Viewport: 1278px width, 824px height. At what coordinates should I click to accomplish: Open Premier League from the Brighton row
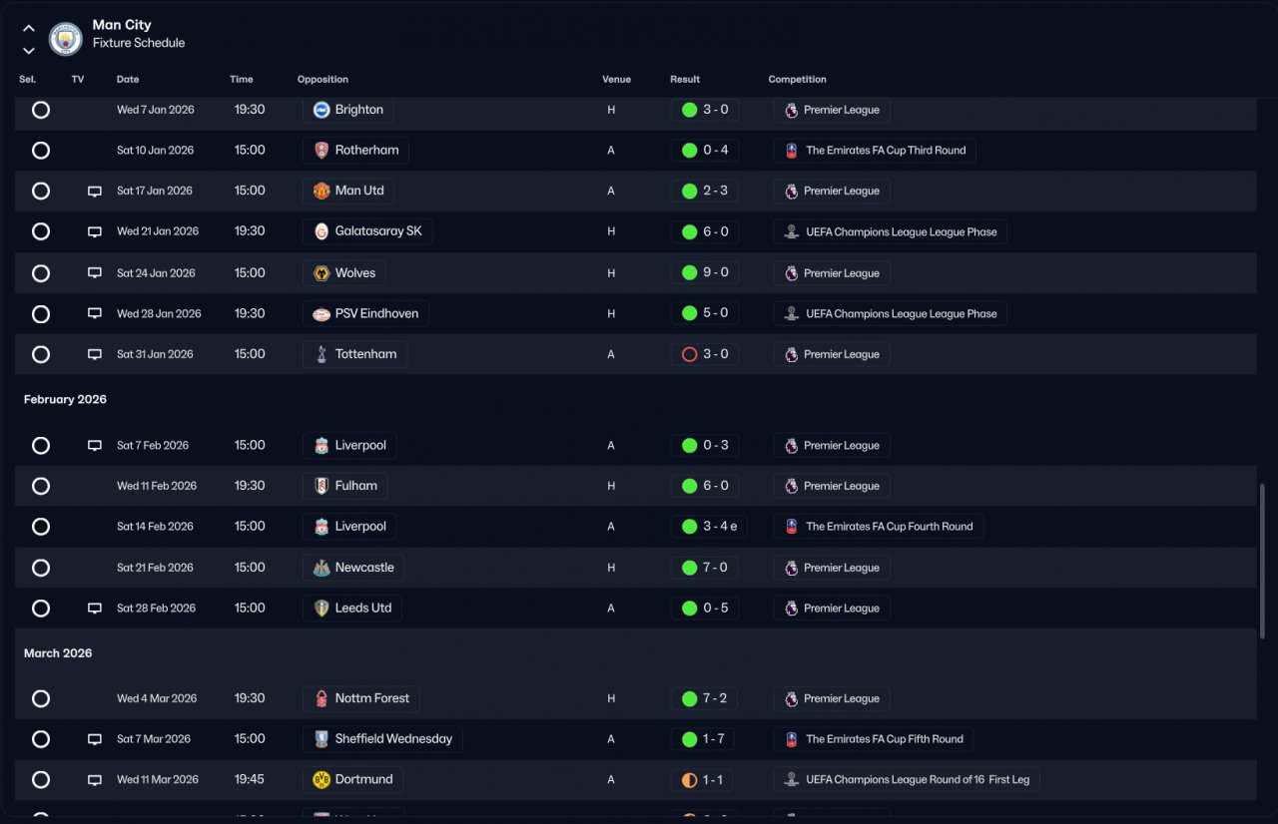tap(832, 110)
